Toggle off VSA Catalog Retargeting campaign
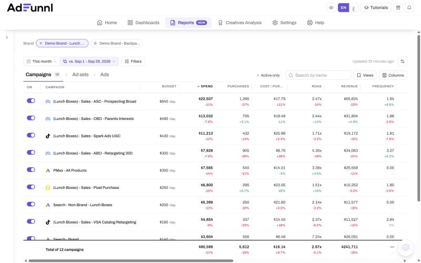 click(31, 221)
